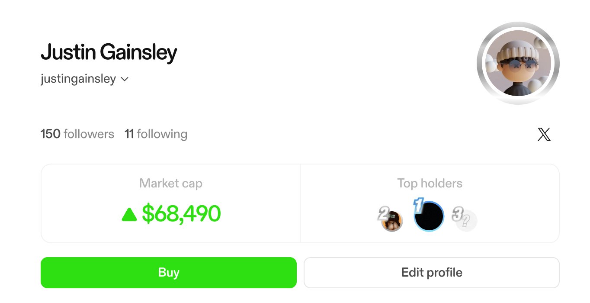This screenshot has height=303, width=590.
Task: Expand the chevron beside justingainsley username
Action: click(x=125, y=79)
